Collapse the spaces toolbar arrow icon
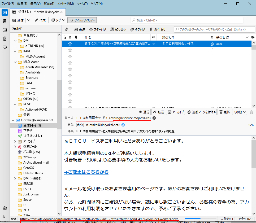Viewport: 256px width, 223px height. [5, 217]
